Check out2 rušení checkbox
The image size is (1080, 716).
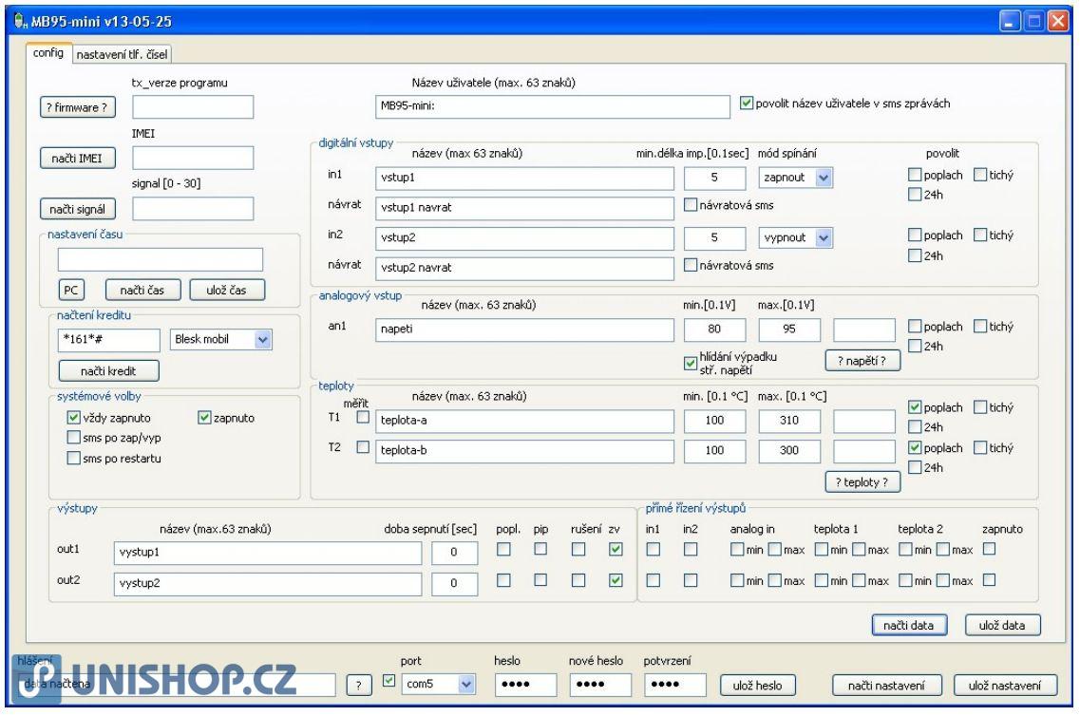pos(578,579)
